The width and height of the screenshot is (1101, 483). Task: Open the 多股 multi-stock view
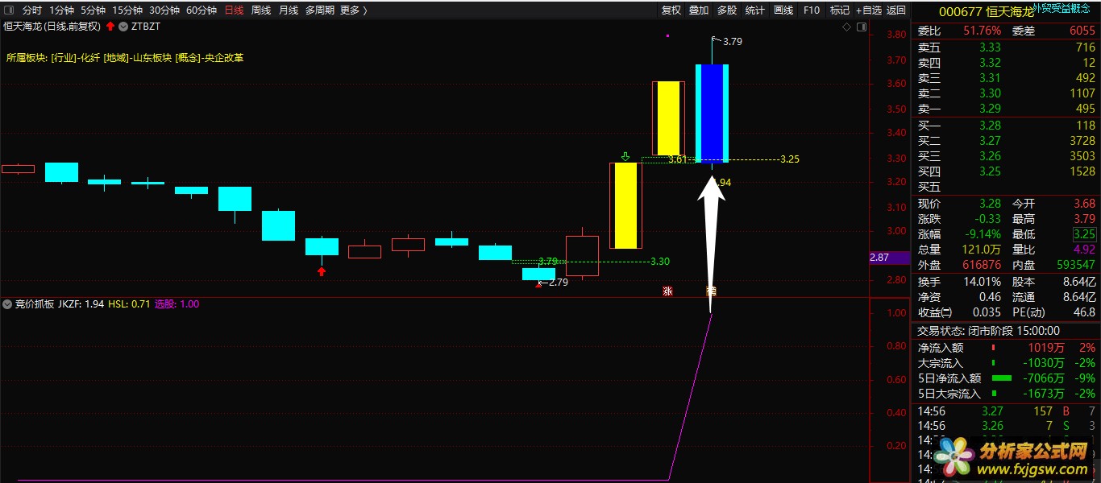pos(727,10)
